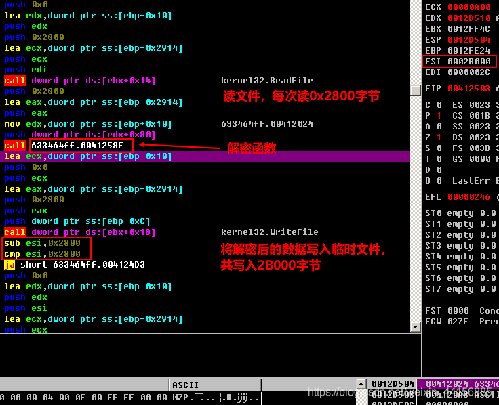Select the EDI register value 0000002C
The width and height of the screenshot is (499, 405).
point(469,72)
